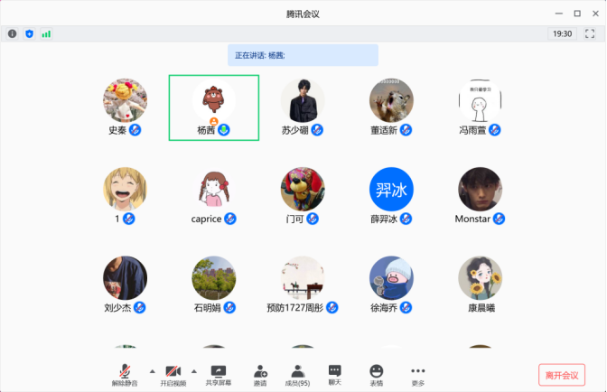607x392 pixels.
Task: Open the 表情 emoji reactions
Action: click(377, 374)
